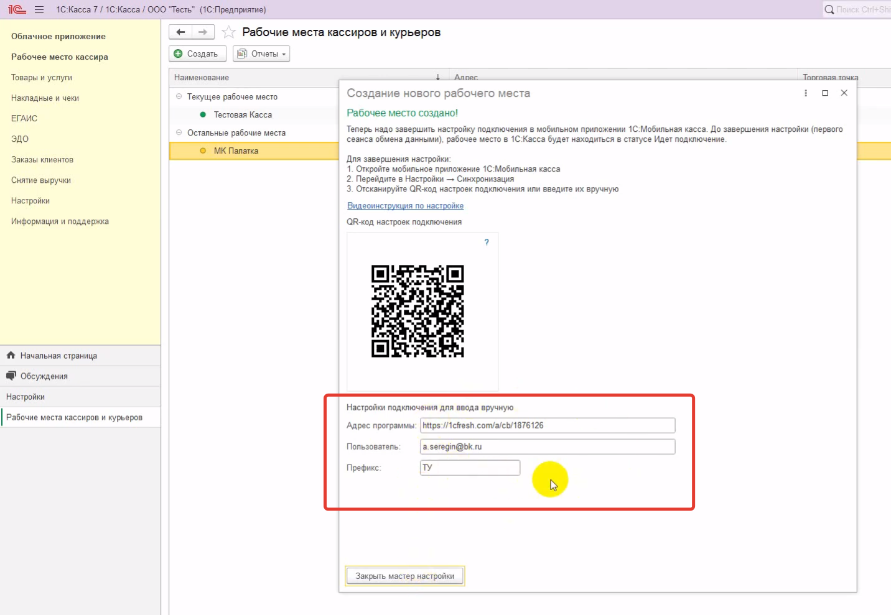Click the report icon on Отчеты
The image size is (891, 615).
coord(242,53)
